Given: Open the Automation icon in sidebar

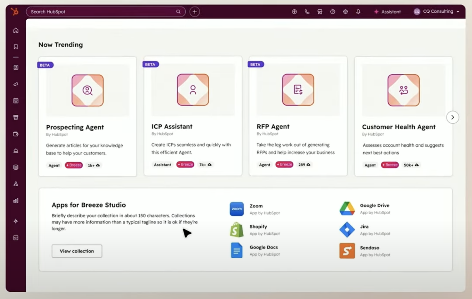Looking at the screenshot, I should pos(16,184).
